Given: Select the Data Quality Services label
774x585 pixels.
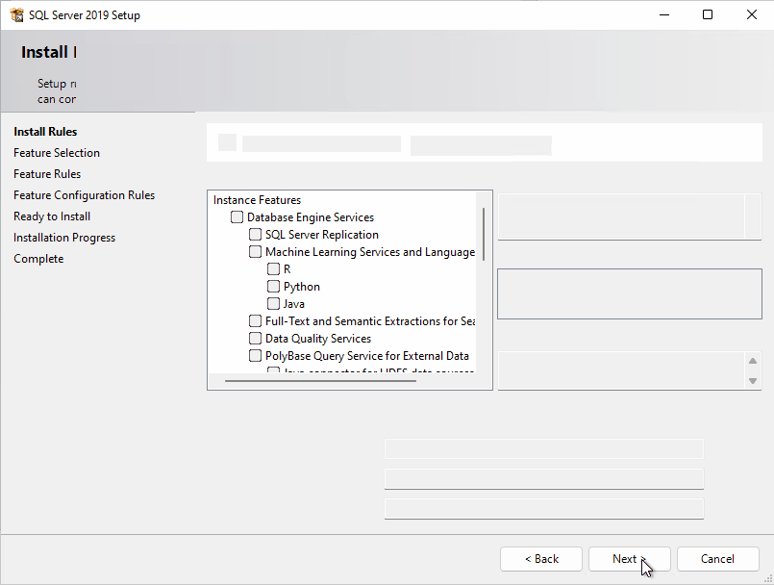Looking at the screenshot, I should (x=318, y=339).
